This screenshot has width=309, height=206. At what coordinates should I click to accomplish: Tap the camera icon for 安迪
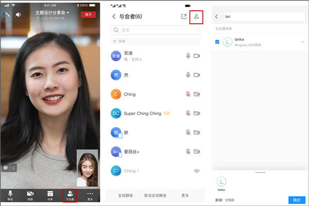coord(196,56)
